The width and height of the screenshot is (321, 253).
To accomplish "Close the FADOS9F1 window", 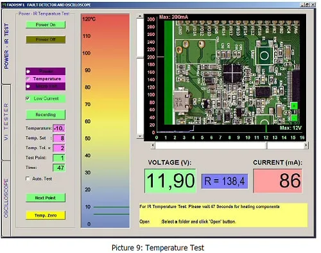I will click(x=313, y=4).
